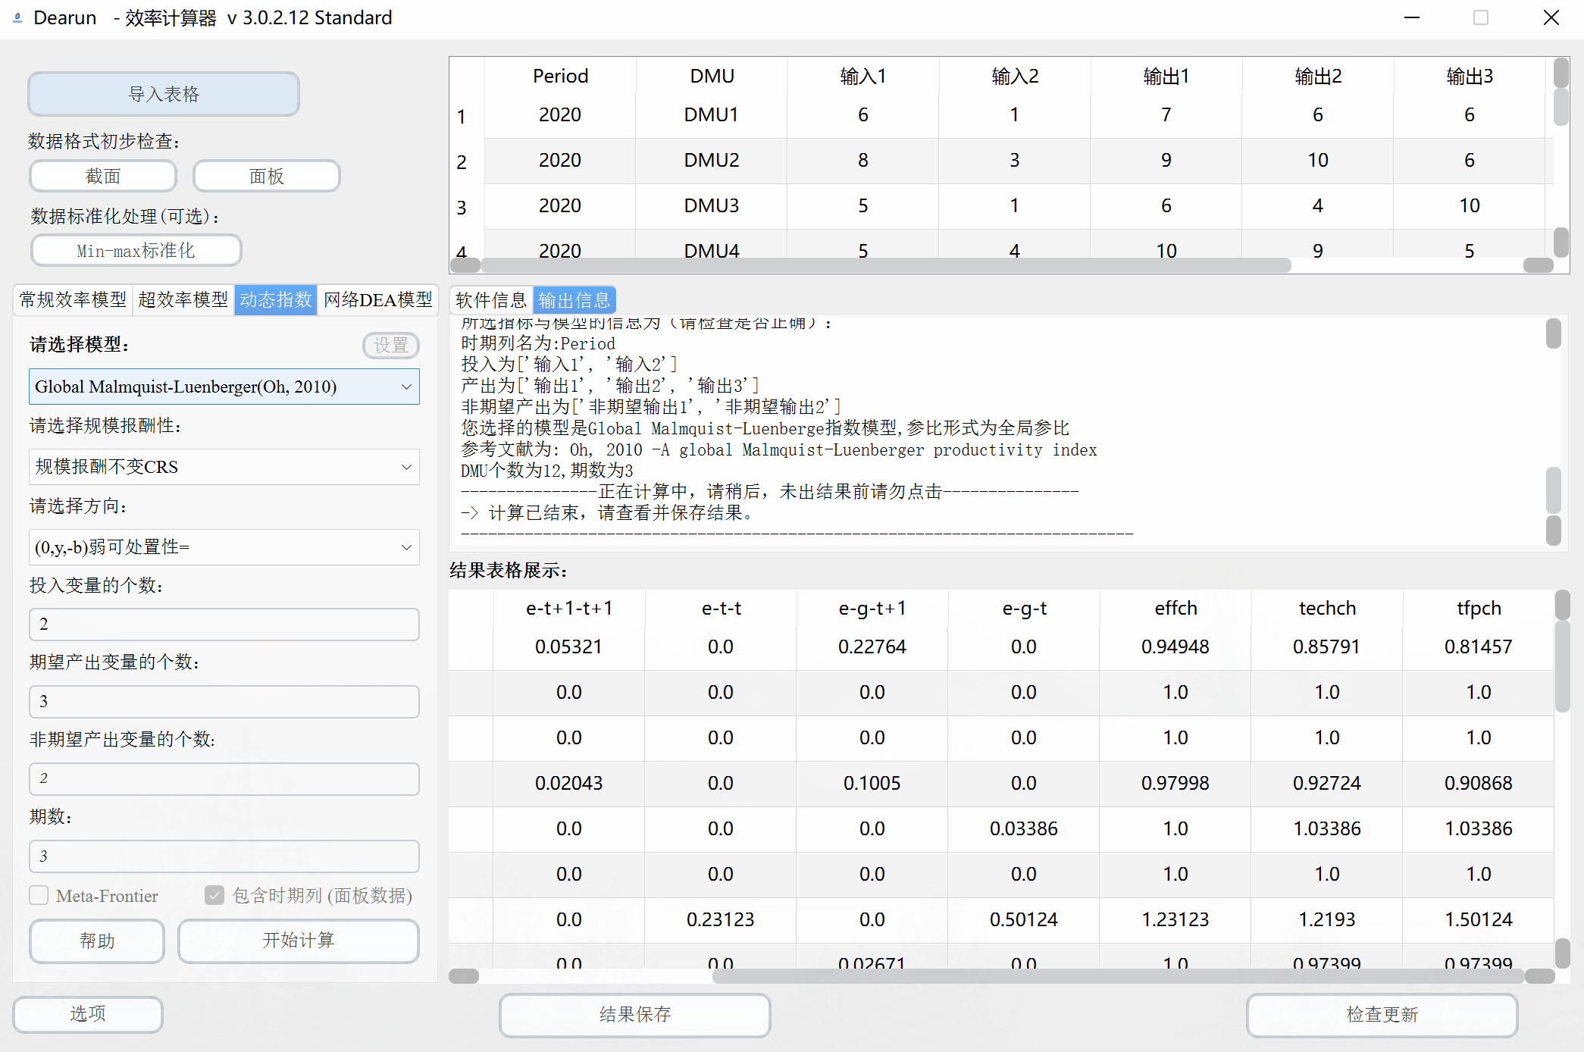Expand the 规模报酬不变CRS returns-to-scale dropdown
Viewport: 1584px width, 1052px height.
224,467
